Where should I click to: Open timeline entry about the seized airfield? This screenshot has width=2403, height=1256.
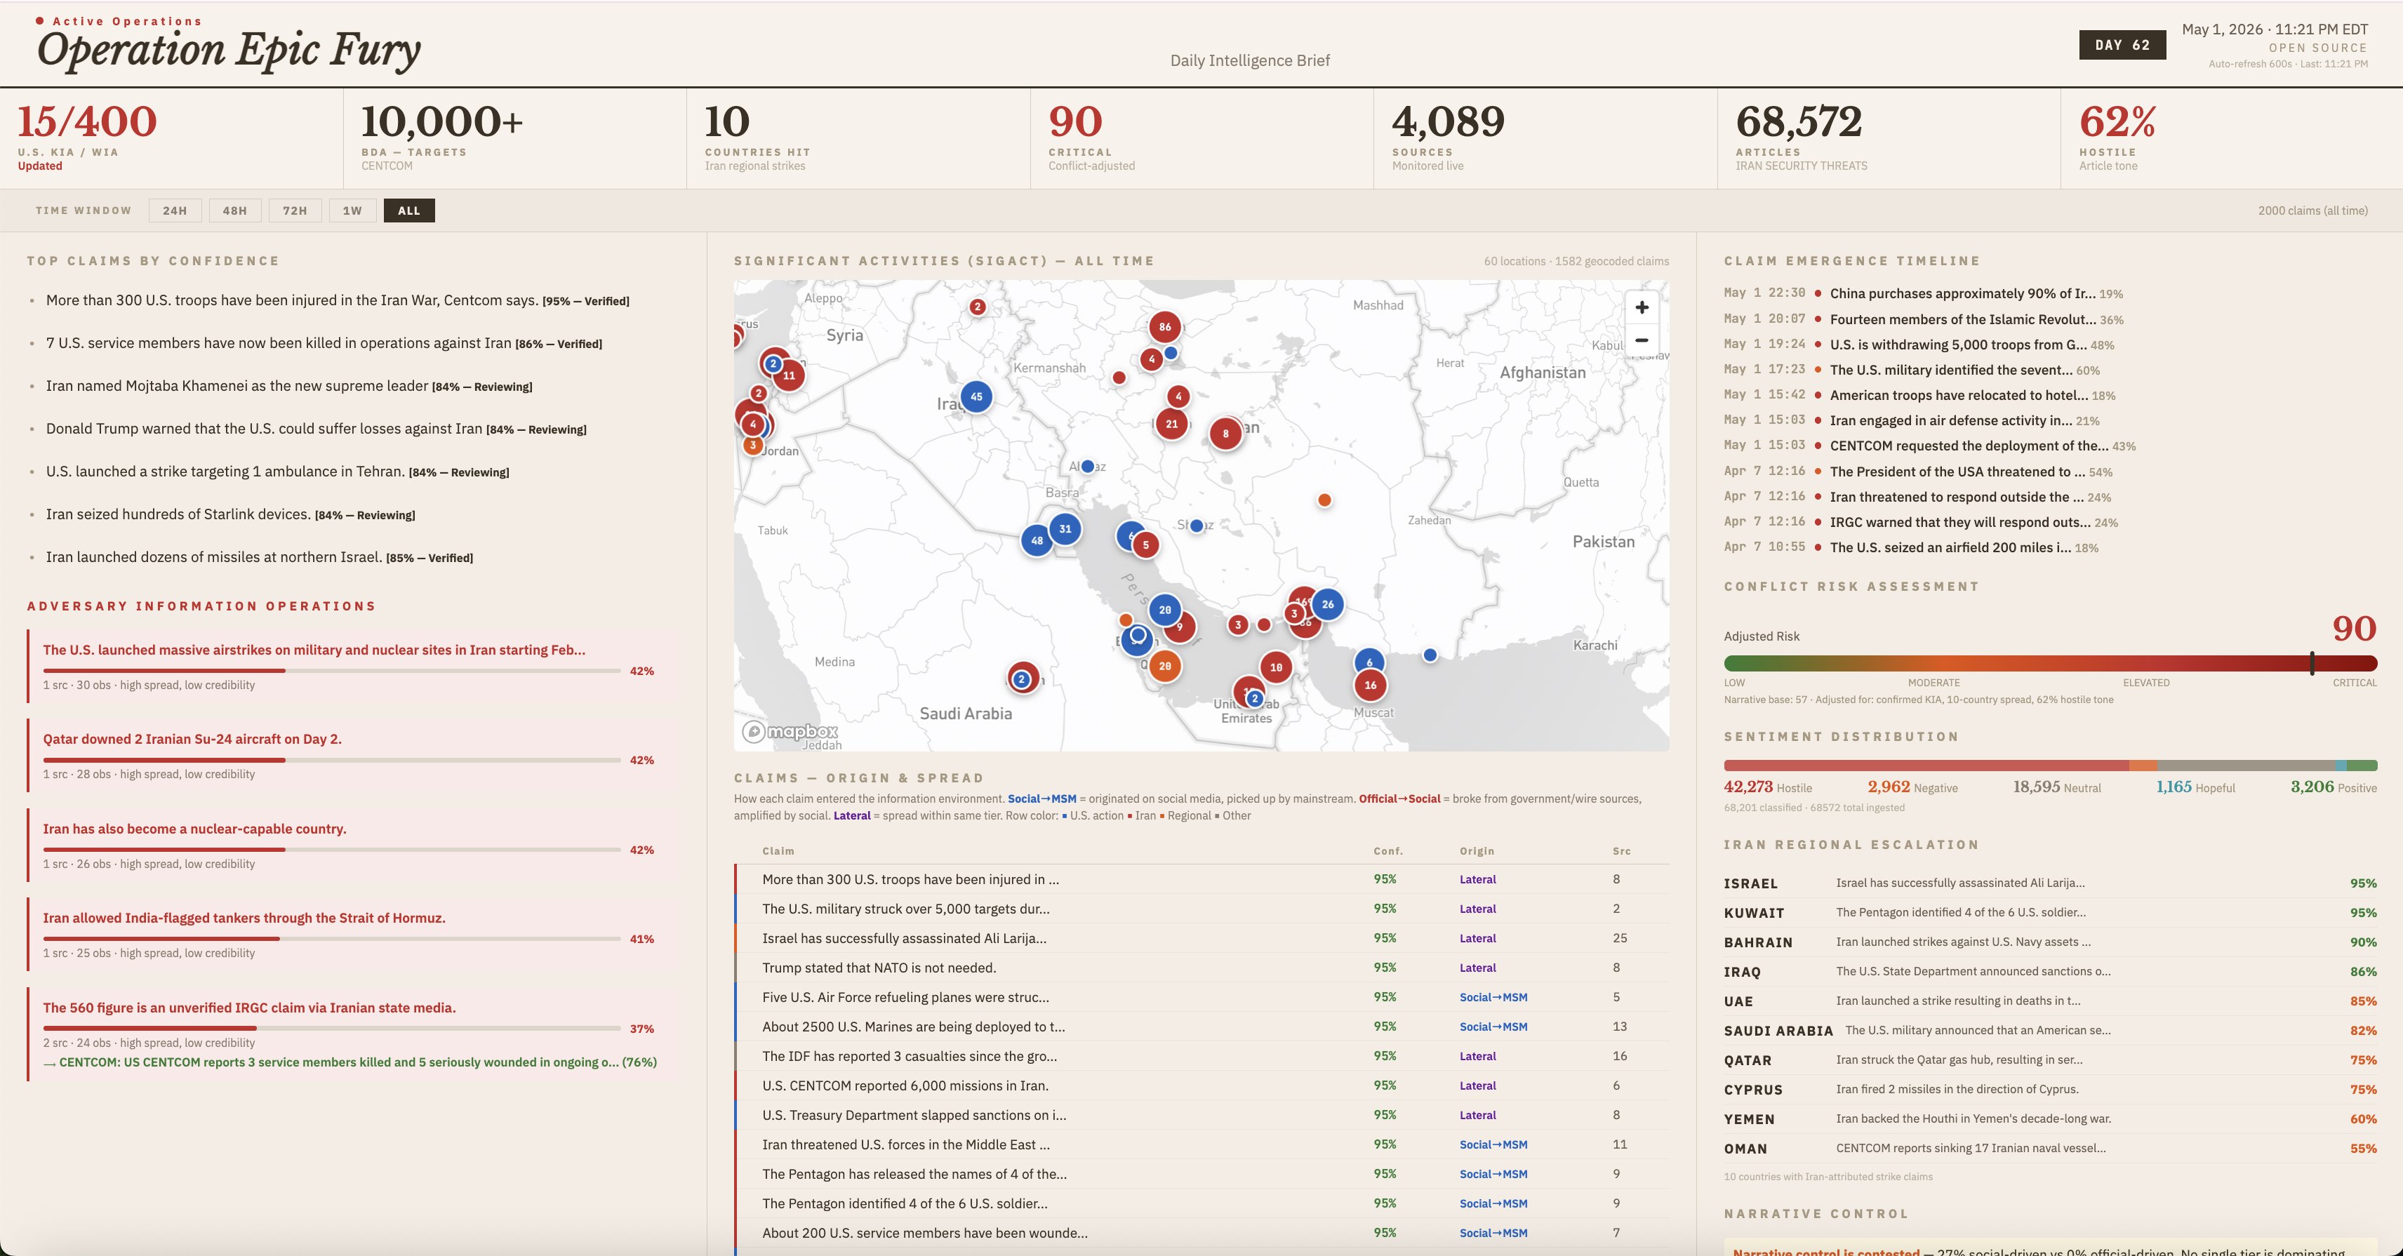pos(1912,548)
